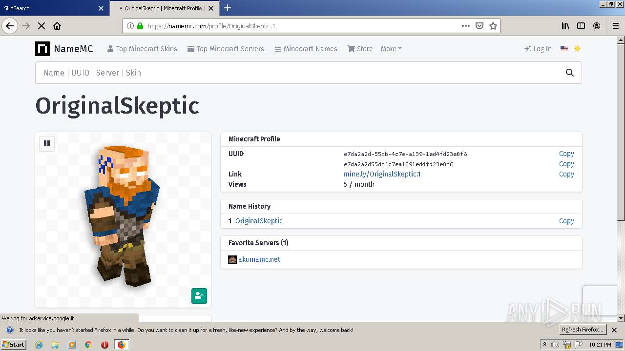Open a new tab
This screenshot has height=351, width=625.
(227, 8)
